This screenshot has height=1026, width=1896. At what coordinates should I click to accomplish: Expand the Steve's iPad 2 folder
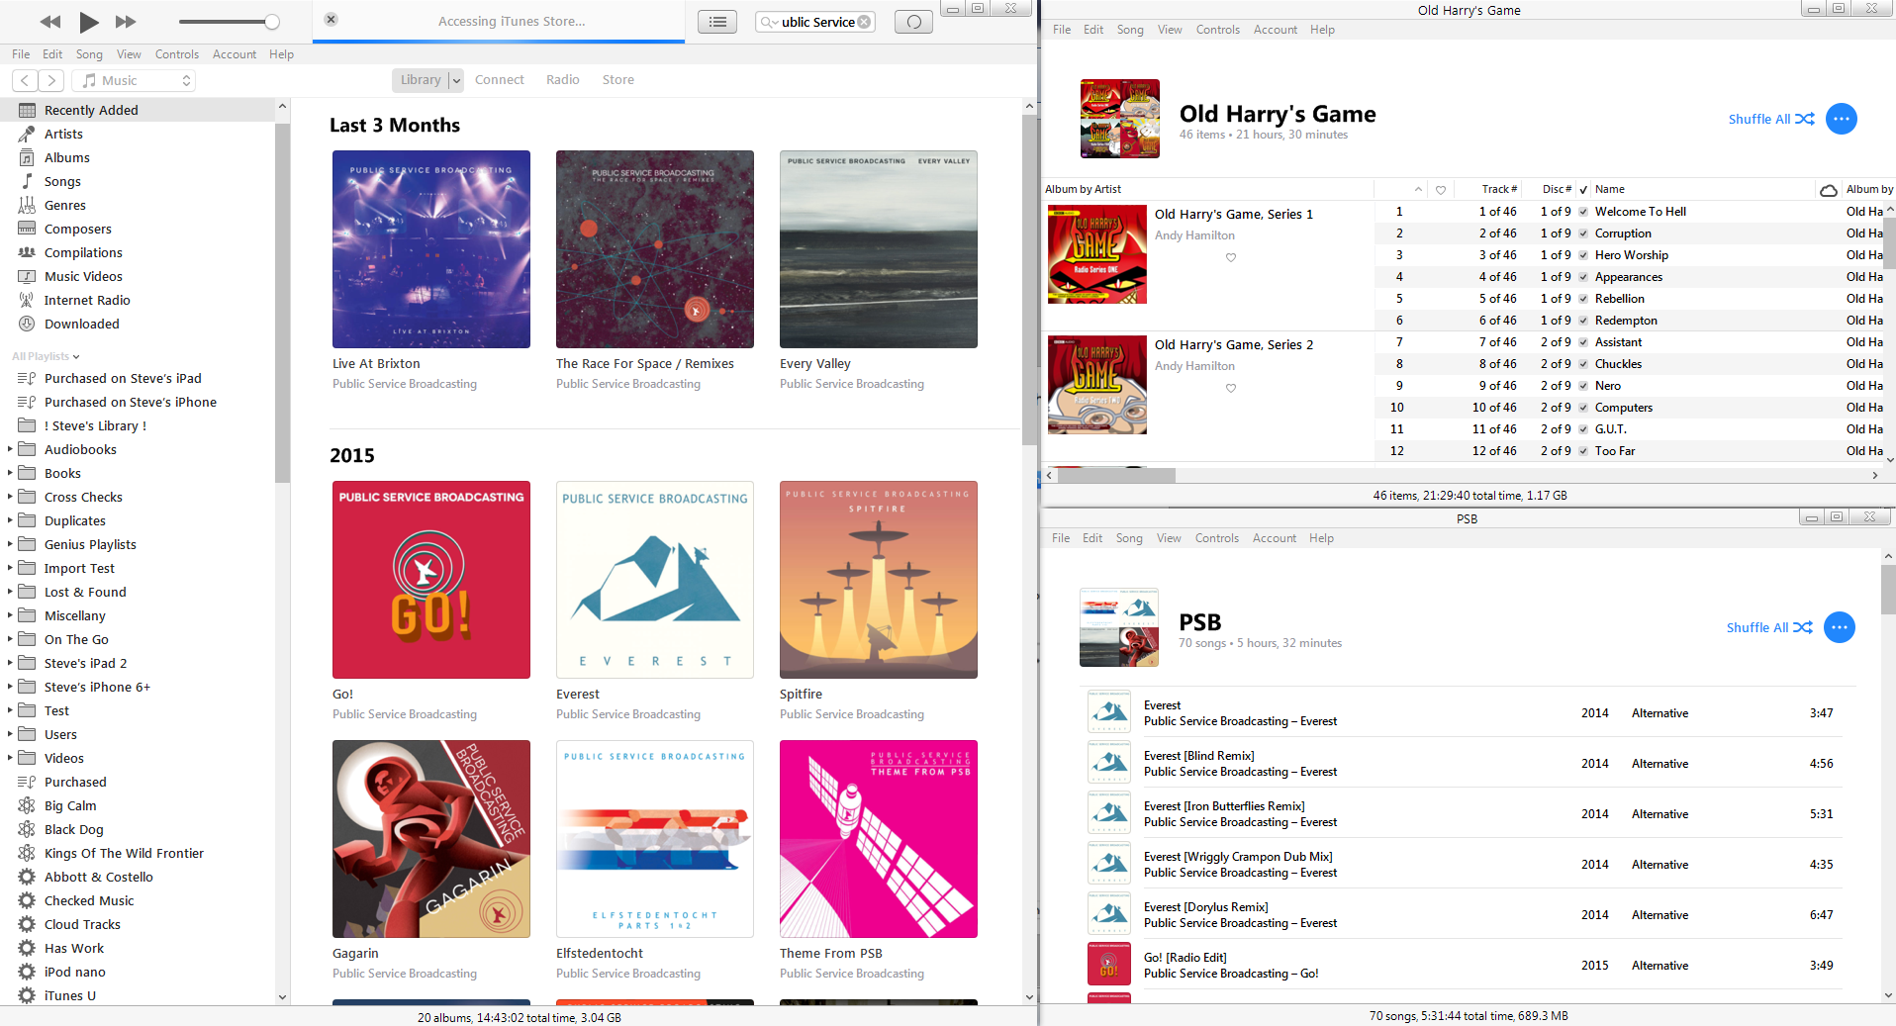pyautogui.click(x=10, y=663)
